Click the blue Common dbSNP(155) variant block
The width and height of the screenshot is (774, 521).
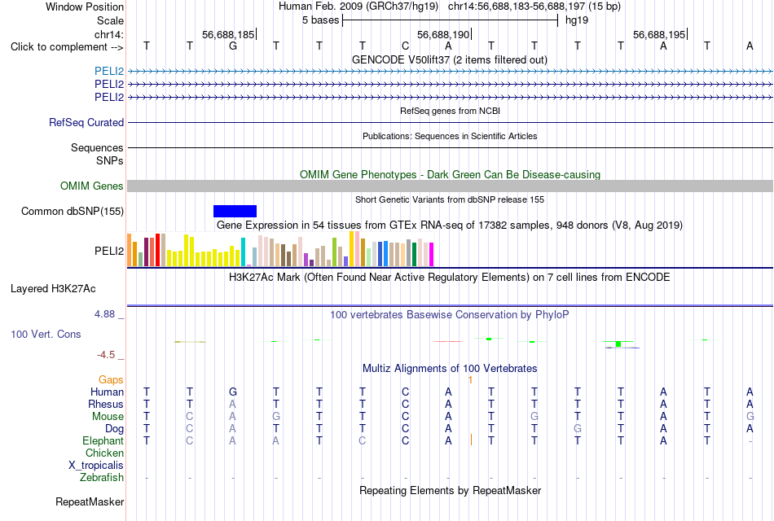tap(235, 211)
